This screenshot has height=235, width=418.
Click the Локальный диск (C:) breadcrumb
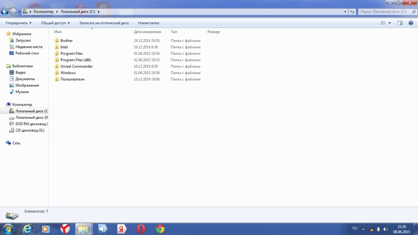[x=78, y=12]
